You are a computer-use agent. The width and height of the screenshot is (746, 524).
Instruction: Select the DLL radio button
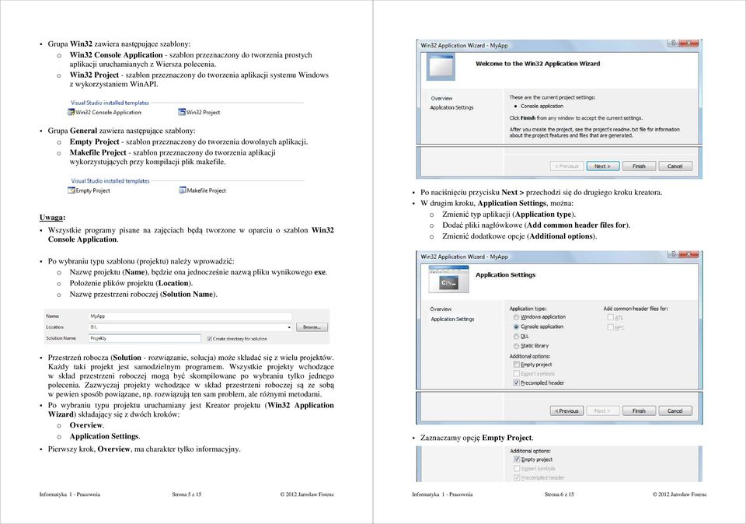(x=516, y=337)
